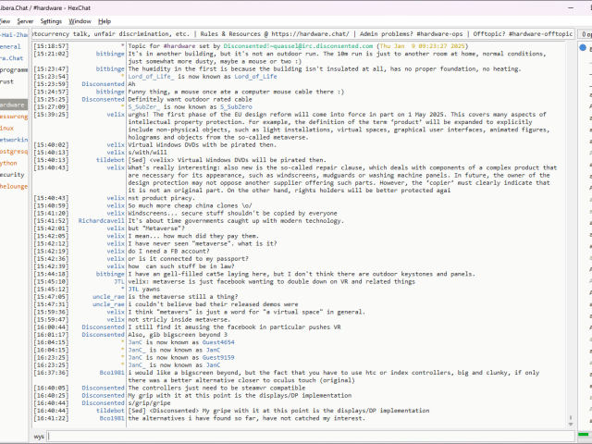This screenshot has height=444, width=592.
Task: Select the #rust channel
Action: click(x=7, y=81)
